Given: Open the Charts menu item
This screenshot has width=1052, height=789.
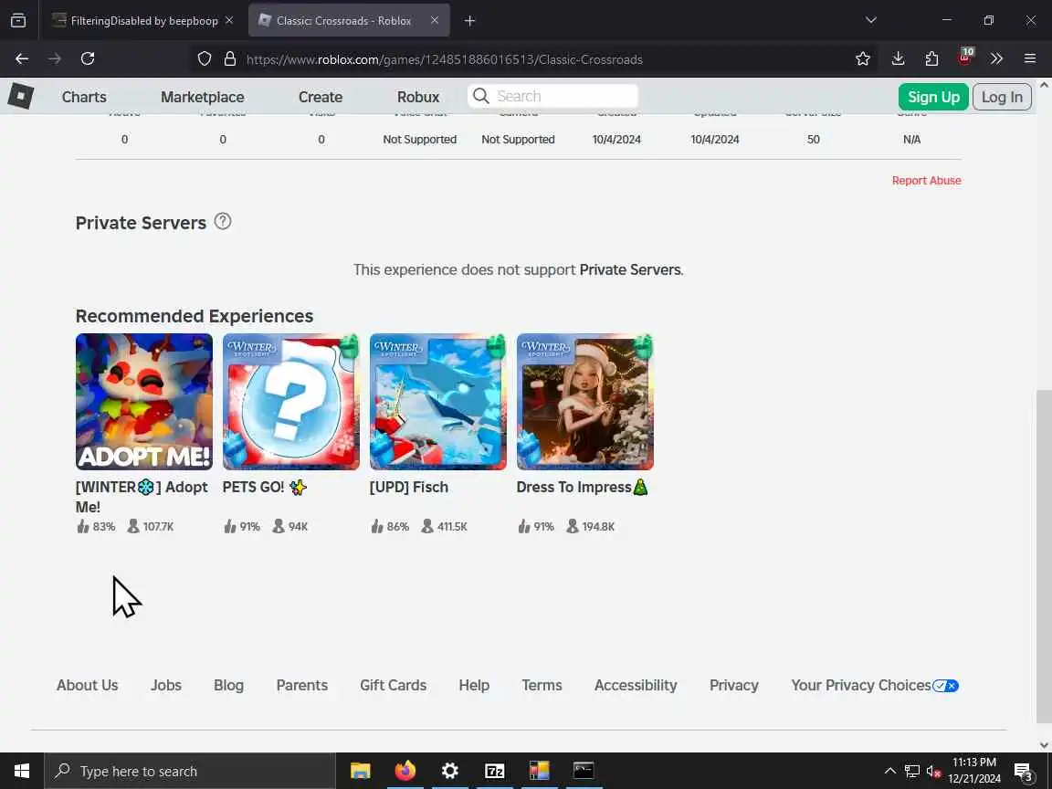Looking at the screenshot, I should 84,97.
